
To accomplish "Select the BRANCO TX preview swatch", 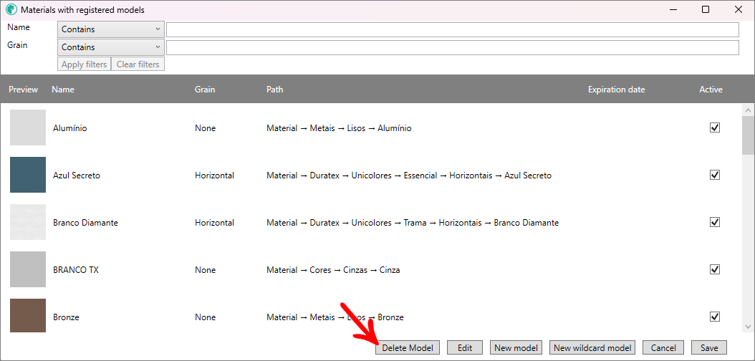I will coord(28,269).
